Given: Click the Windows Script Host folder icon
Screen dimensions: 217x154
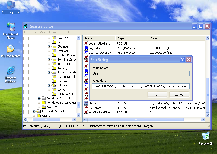Looking at the screenshot, I should tap(44, 98).
